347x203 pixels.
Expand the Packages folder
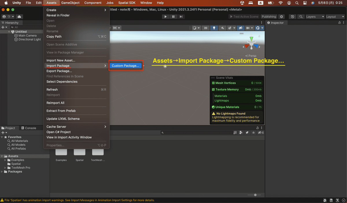click(2, 171)
